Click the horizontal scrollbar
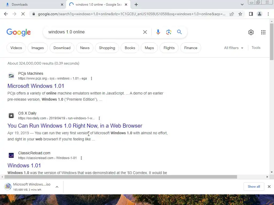This screenshot has height=205, width=274. (121, 177)
